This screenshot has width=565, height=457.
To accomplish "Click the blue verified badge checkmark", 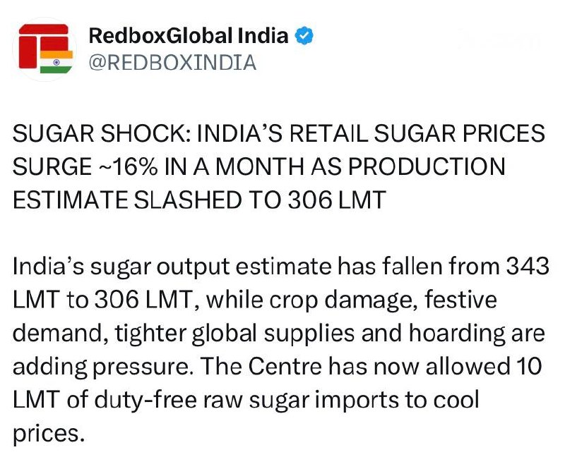I will click(304, 36).
